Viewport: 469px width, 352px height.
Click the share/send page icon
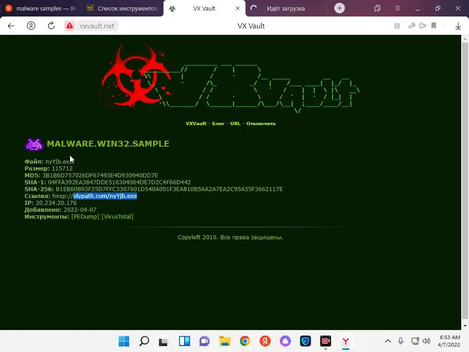423,26
